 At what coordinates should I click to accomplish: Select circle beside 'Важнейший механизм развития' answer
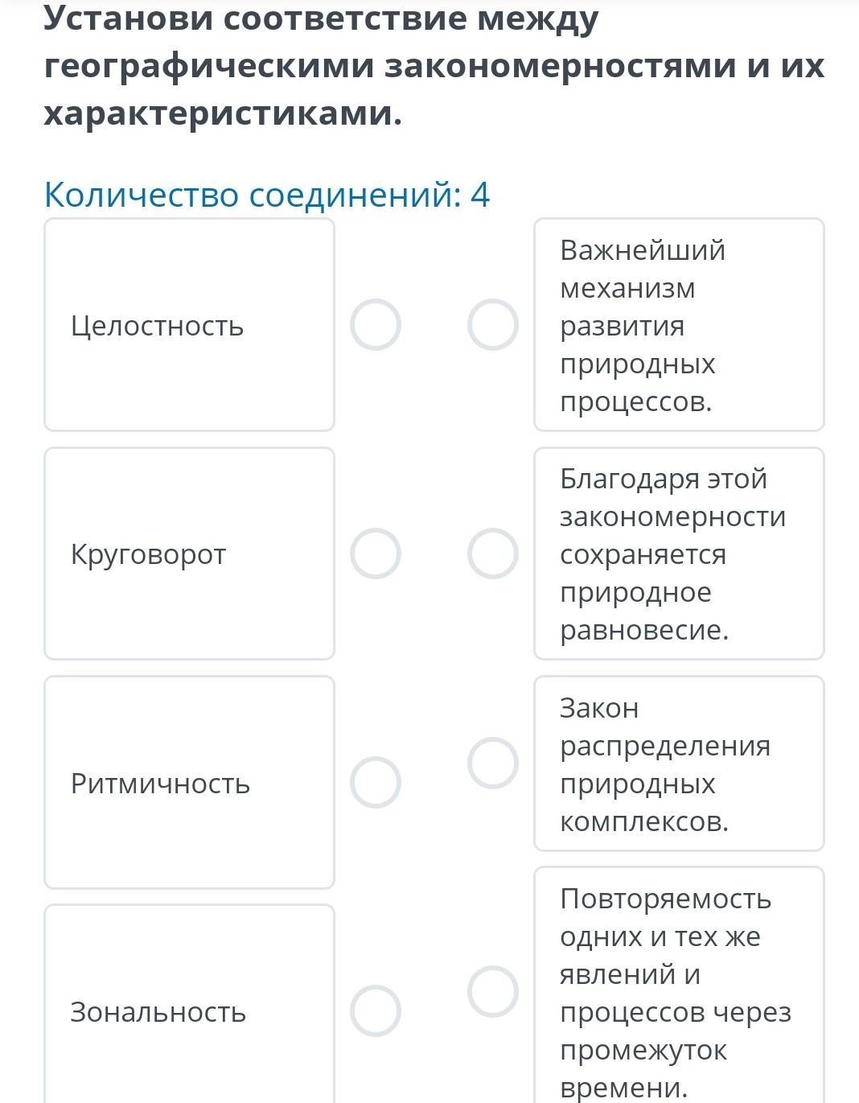click(x=492, y=325)
